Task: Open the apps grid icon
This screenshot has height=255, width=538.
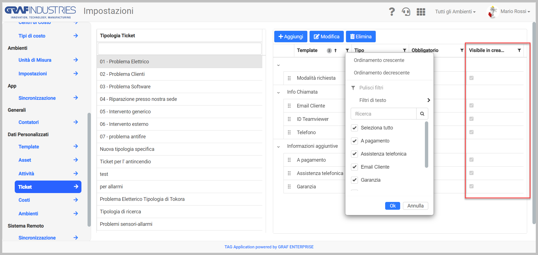Action: click(421, 12)
